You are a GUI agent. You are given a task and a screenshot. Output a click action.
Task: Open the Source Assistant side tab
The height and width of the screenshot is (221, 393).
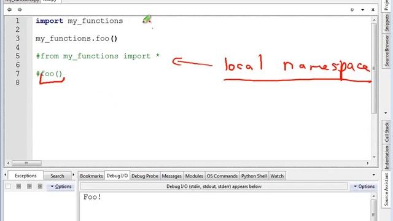[x=386, y=189]
